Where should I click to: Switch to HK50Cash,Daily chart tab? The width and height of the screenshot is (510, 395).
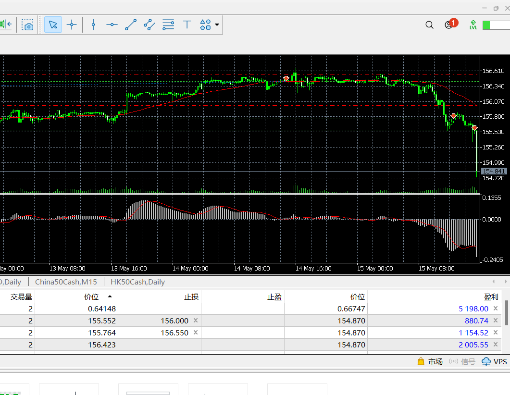(x=138, y=282)
